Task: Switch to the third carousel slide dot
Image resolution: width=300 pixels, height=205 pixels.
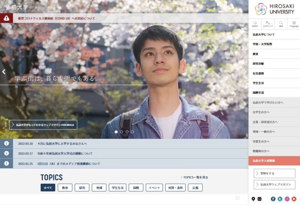Action: [x=127, y=132]
